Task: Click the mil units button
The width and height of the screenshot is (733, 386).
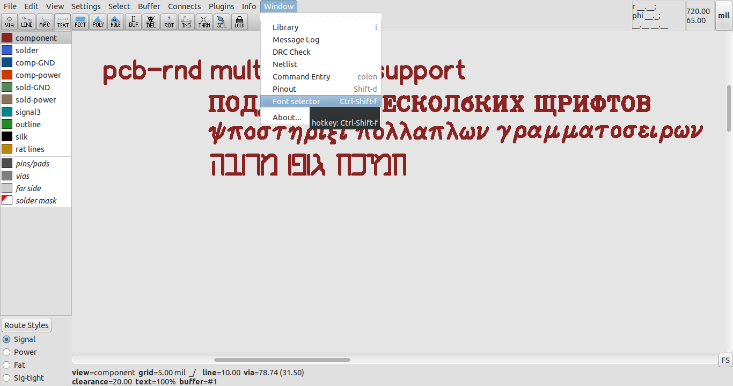Action: (x=724, y=16)
